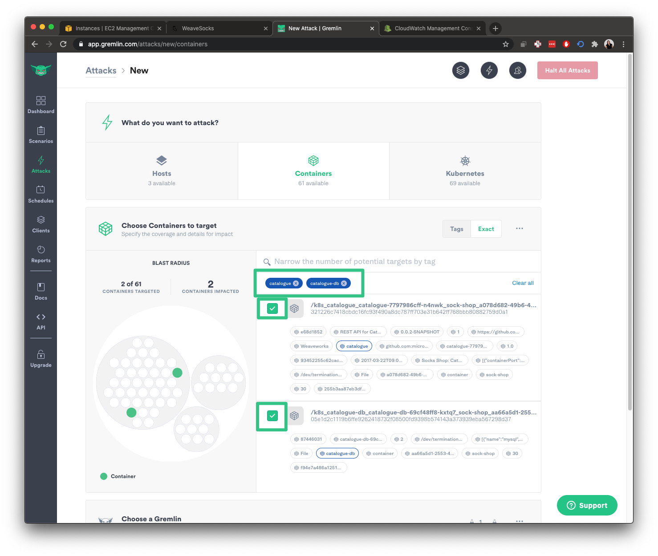Image resolution: width=658 pixels, height=556 pixels.
Task: Select Containers as attack target
Action: 313,171
